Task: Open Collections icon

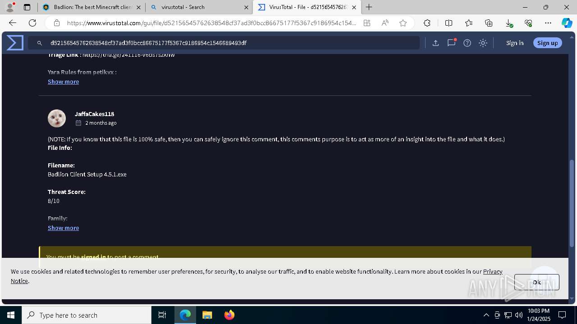Action: click(x=489, y=23)
